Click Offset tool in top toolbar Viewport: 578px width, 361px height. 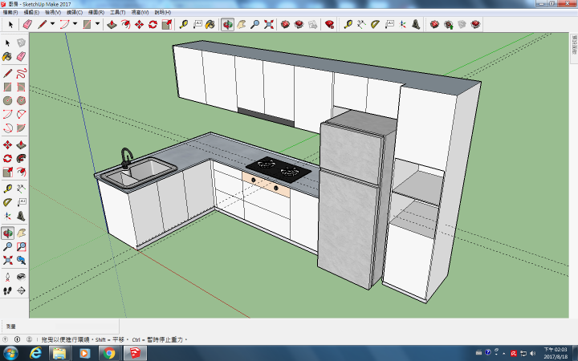tap(126, 25)
